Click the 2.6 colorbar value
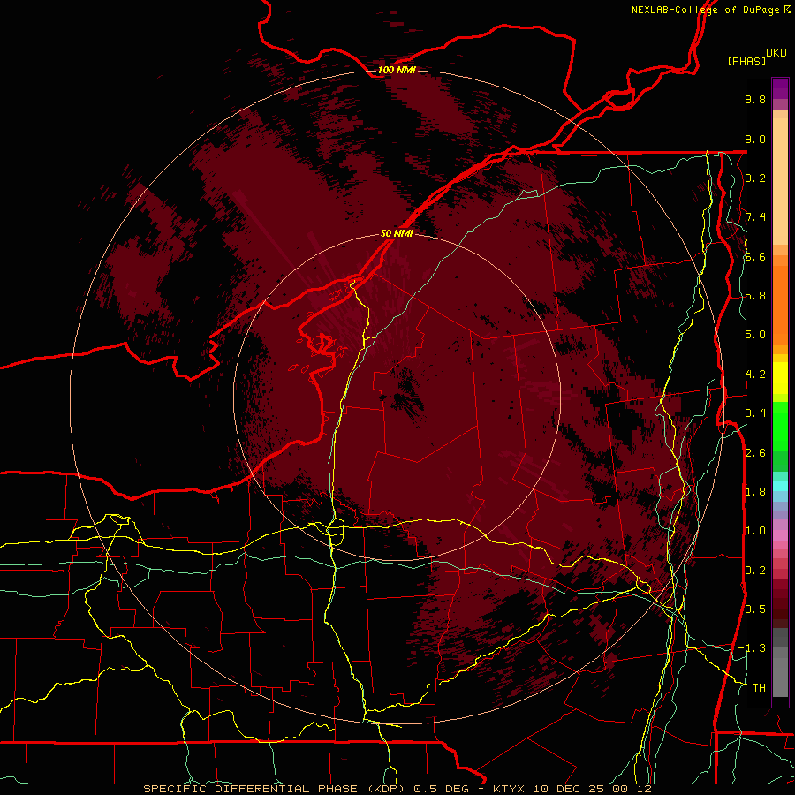795x795 pixels. (x=755, y=453)
